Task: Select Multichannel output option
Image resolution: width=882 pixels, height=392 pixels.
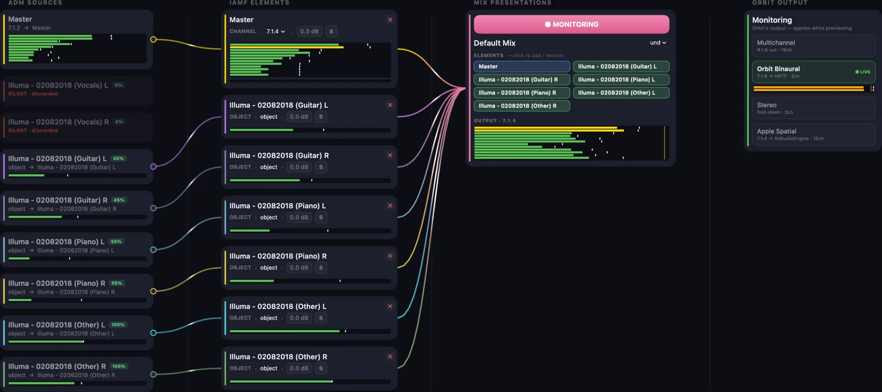Action: click(x=813, y=46)
